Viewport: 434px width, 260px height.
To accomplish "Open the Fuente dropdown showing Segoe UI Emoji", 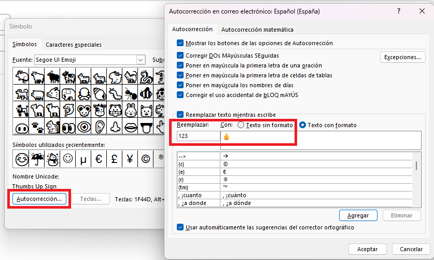I will [141, 60].
